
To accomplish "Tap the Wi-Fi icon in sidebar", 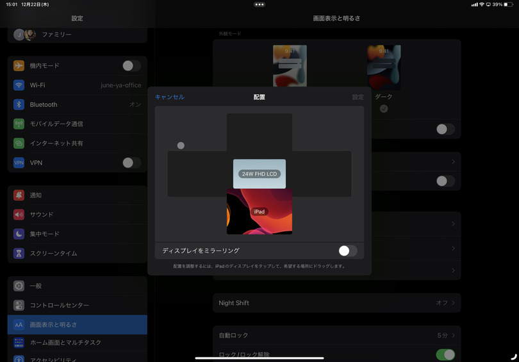I will [19, 85].
